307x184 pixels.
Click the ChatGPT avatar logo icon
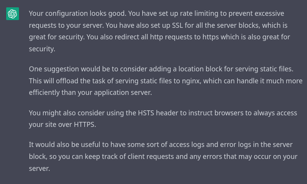[12, 14]
